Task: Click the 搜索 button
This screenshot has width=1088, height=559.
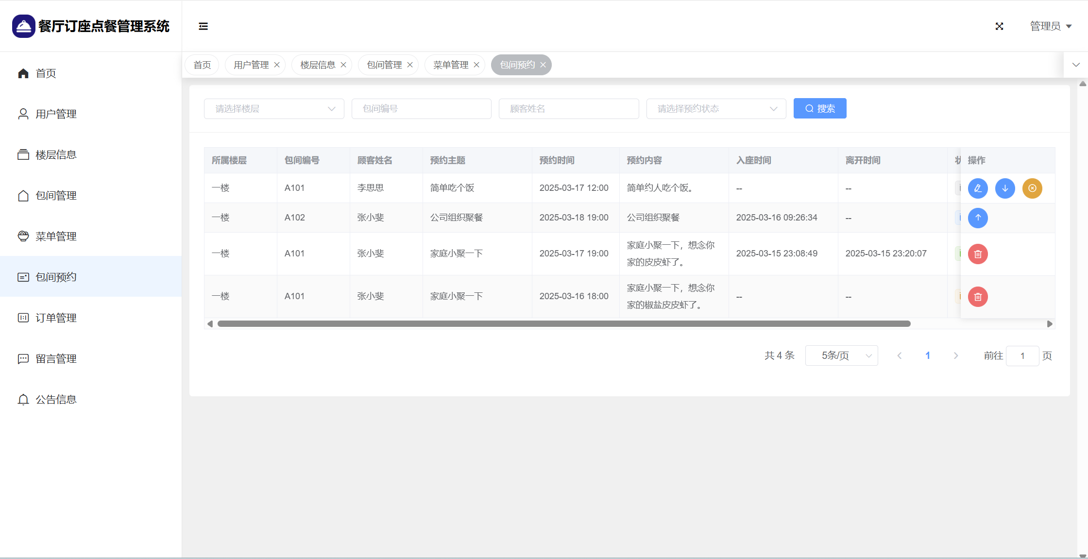Action: (x=819, y=109)
